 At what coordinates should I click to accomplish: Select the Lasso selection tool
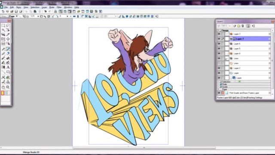(x=8, y=25)
